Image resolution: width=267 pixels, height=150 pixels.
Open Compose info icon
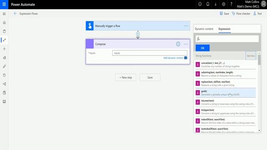pyautogui.click(x=178, y=44)
